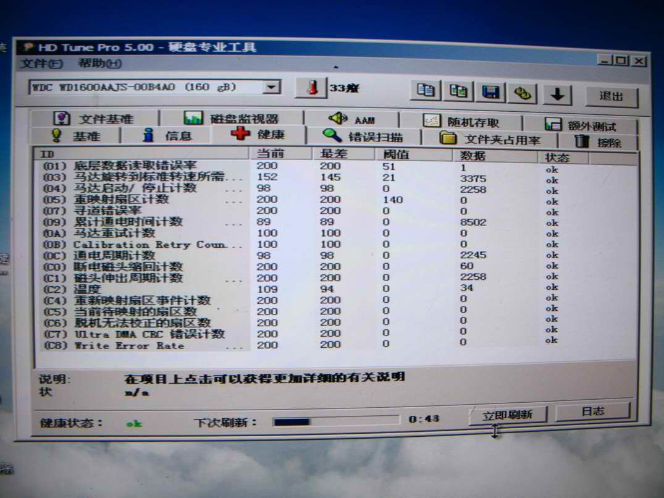Viewport: 664px width, 498px height.
Task: Click the 阈值 column header
Action: pos(413,154)
